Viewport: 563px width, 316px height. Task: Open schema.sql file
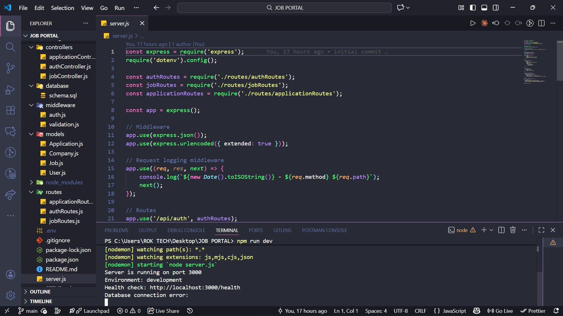coord(63,96)
